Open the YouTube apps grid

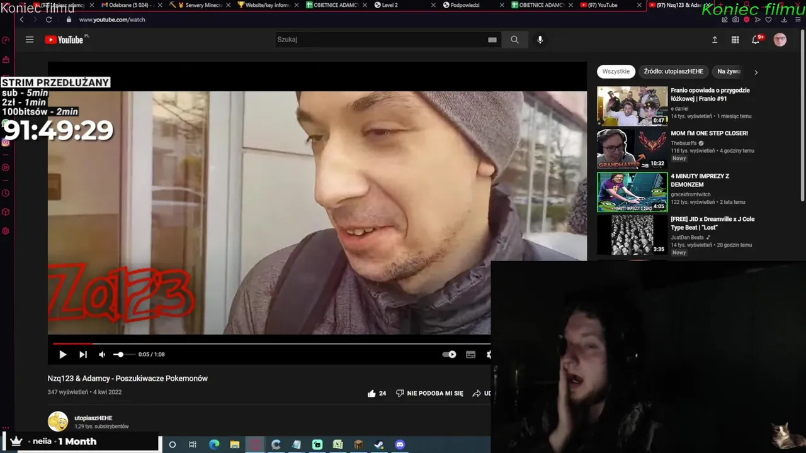(735, 40)
